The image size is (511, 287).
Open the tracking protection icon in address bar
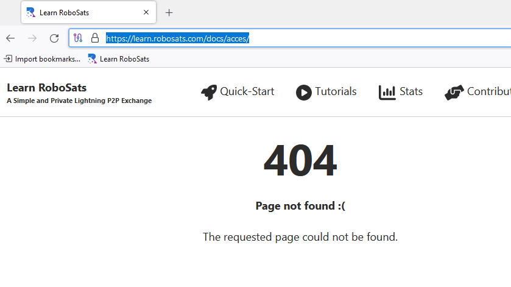tap(78, 38)
